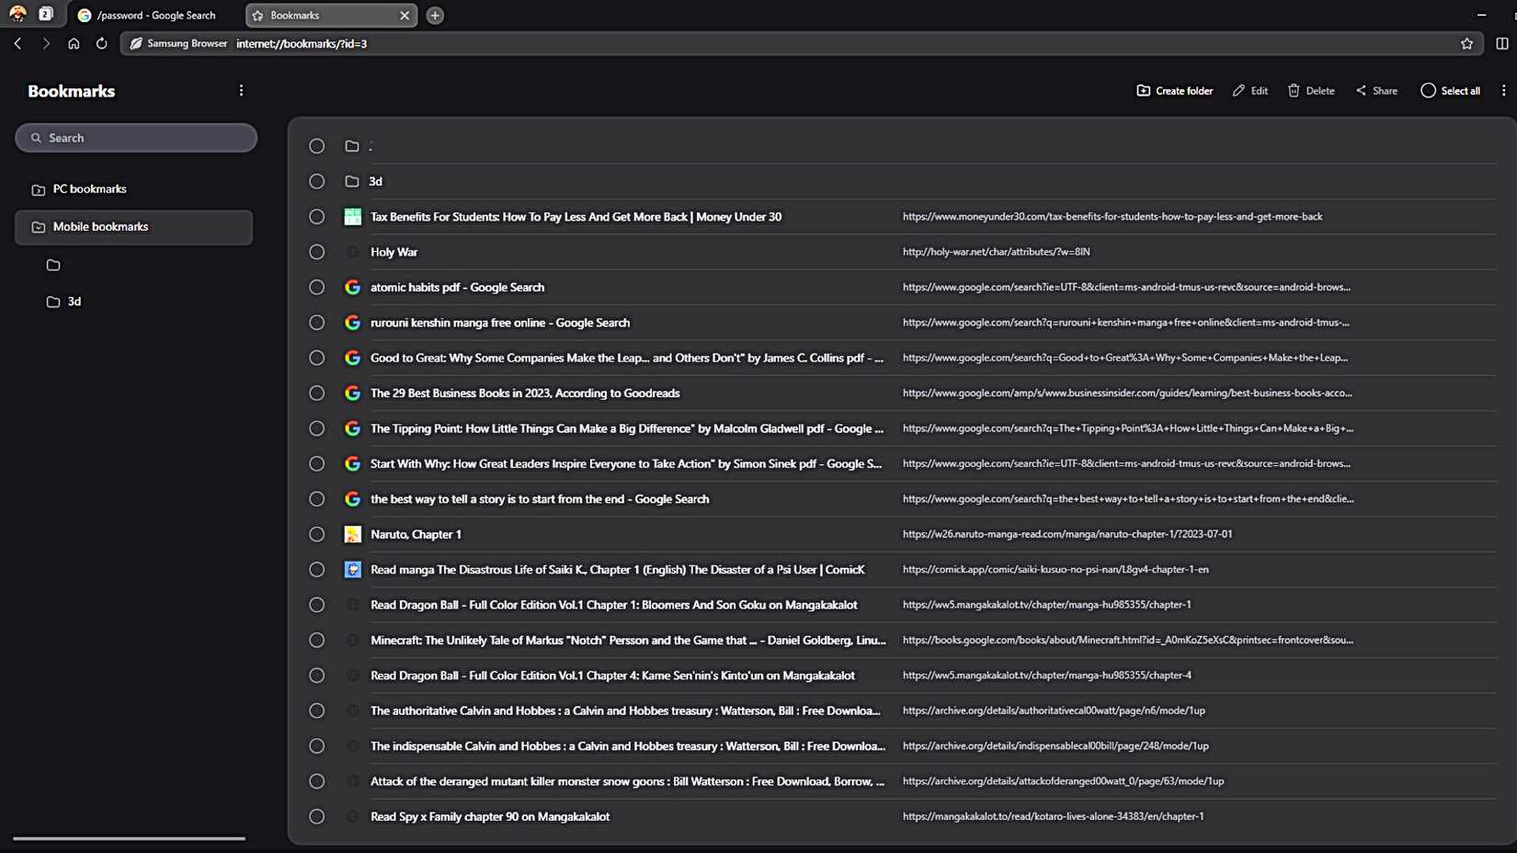Go back using the browser back arrow
Image resolution: width=1517 pixels, height=853 pixels.
tap(17, 43)
